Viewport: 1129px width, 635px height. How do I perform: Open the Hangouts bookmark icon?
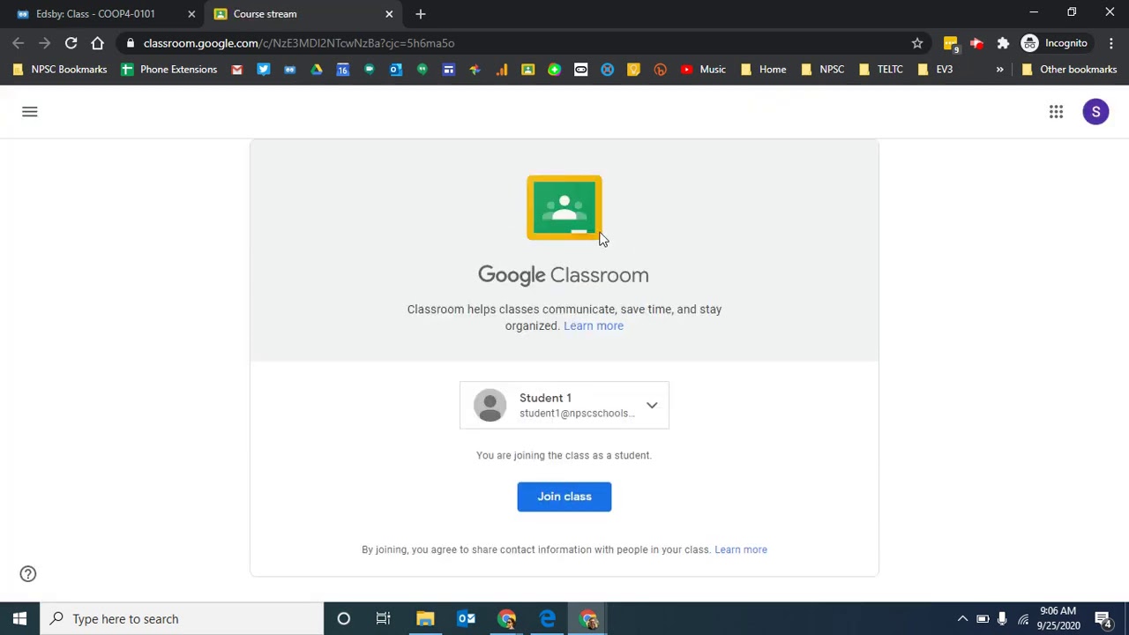pyautogui.click(x=422, y=69)
